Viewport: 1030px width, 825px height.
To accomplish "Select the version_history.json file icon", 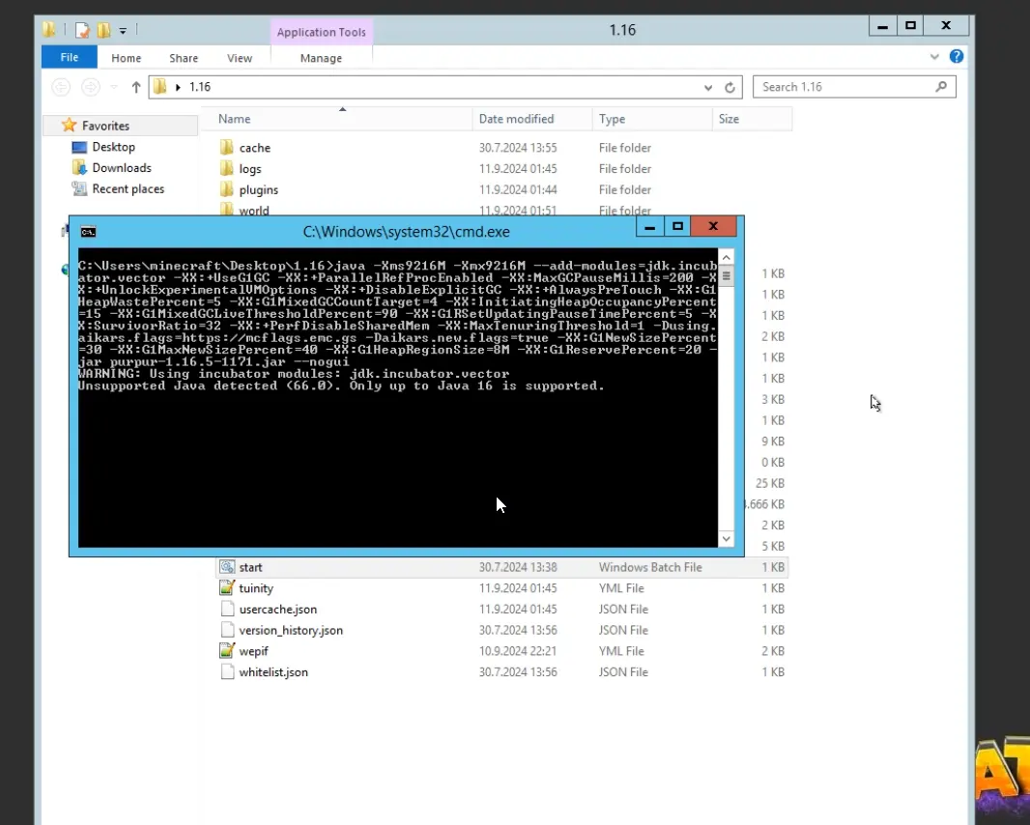I will pos(227,630).
